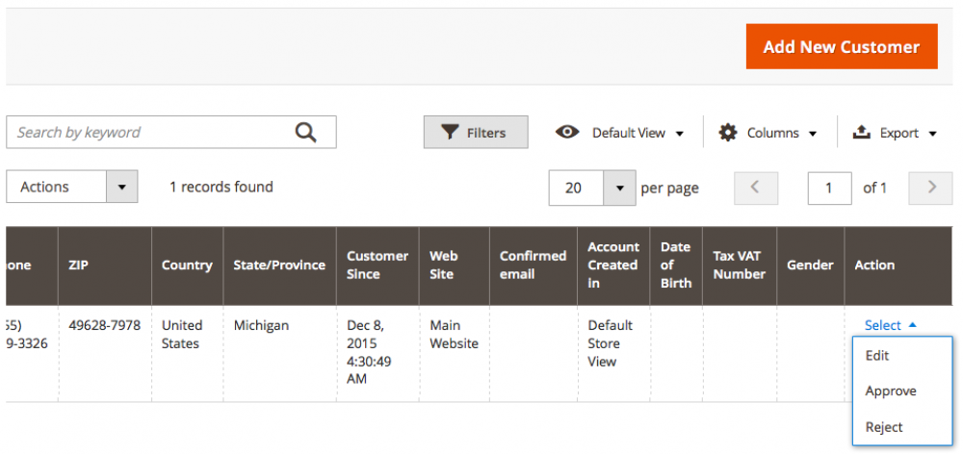This screenshot has height=454, width=963.
Task: Click the Export upload icon
Action: (x=862, y=133)
